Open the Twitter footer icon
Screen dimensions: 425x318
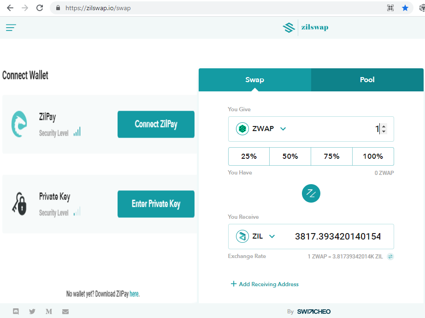[32, 312]
